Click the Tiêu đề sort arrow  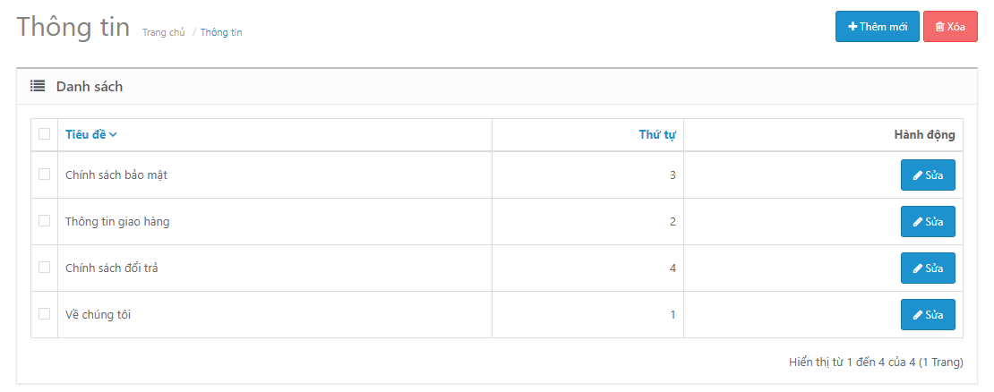pyautogui.click(x=113, y=135)
